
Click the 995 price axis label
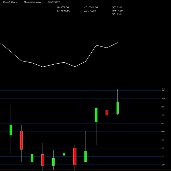click(163, 107)
